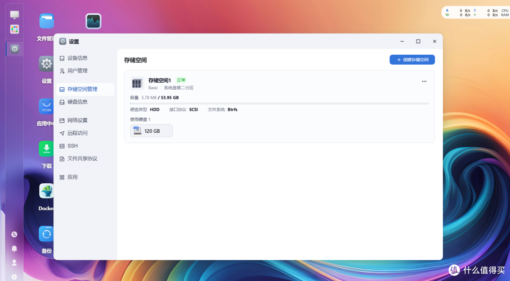Select SSH in settings sidebar
Viewport: 510px width, 281px height.
click(85, 146)
